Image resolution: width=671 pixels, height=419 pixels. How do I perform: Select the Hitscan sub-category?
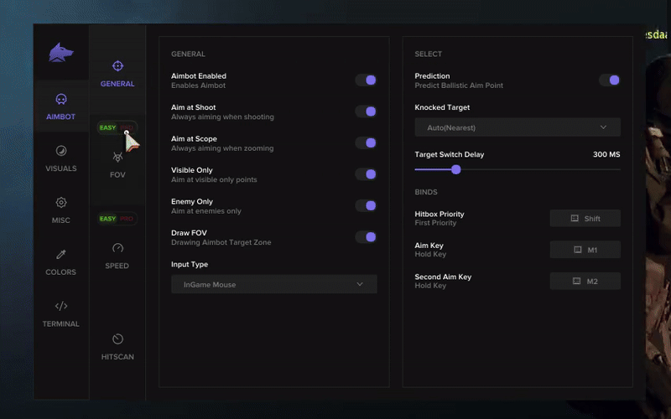click(117, 346)
